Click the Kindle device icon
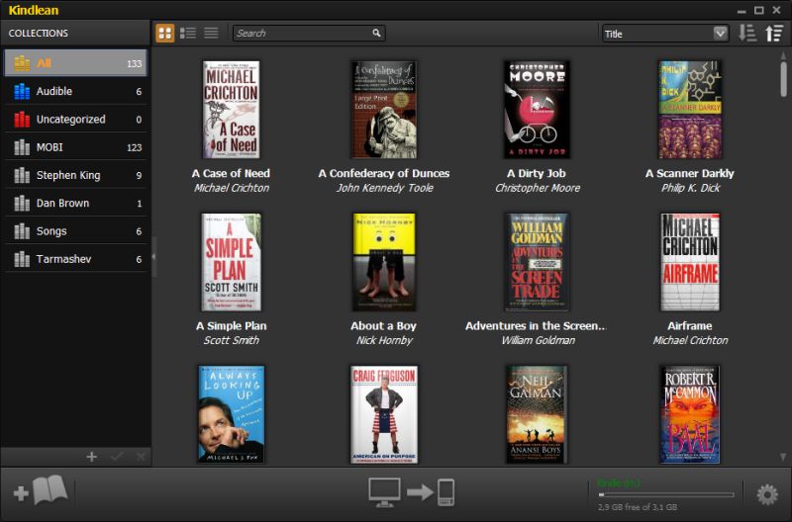The image size is (792, 522). coord(445,492)
